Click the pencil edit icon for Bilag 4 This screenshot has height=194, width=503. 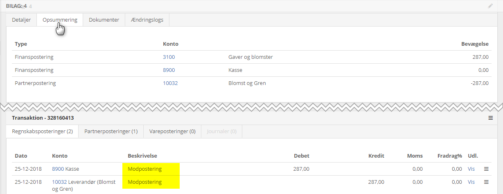(x=490, y=6)
